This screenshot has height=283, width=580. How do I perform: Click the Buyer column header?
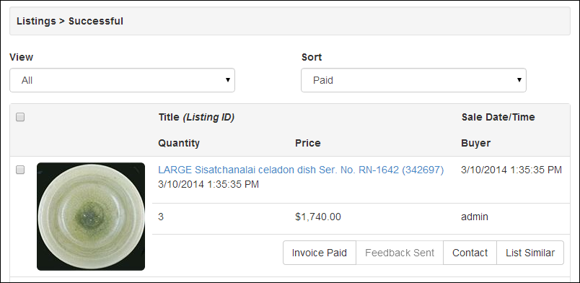click(x=475, y=143)
